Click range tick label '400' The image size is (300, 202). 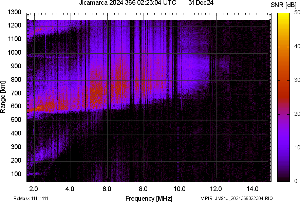[x=16, y=133]
